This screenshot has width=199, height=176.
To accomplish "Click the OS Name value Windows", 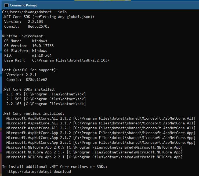I will [39, 41].
